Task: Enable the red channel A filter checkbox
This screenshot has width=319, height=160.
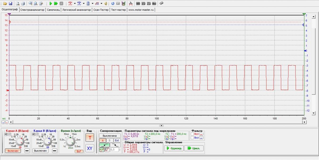Action: (192, 134)
